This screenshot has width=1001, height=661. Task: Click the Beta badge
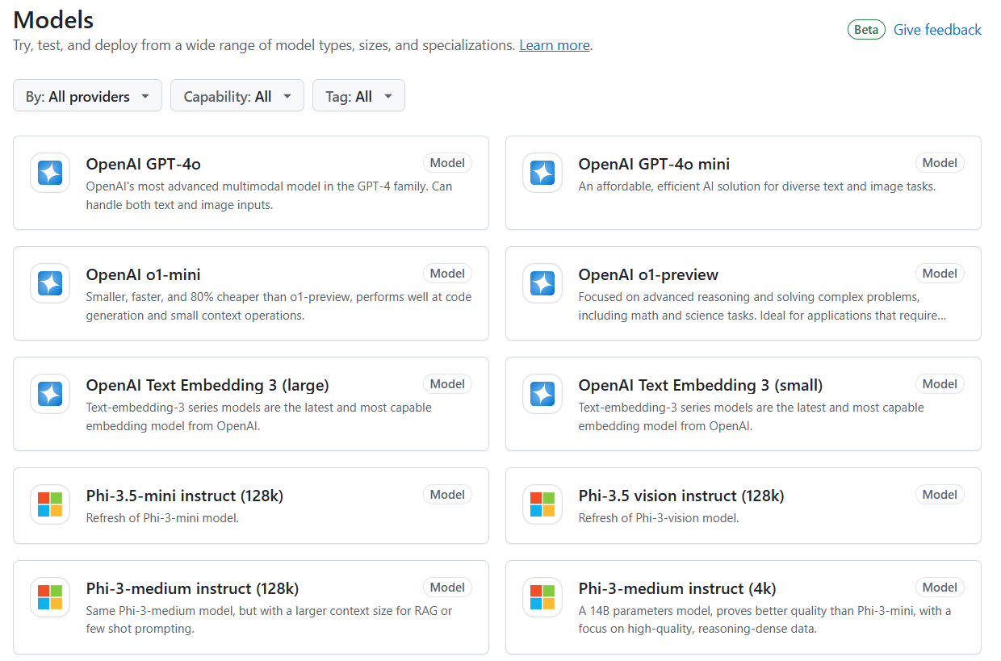coord(866,30)
